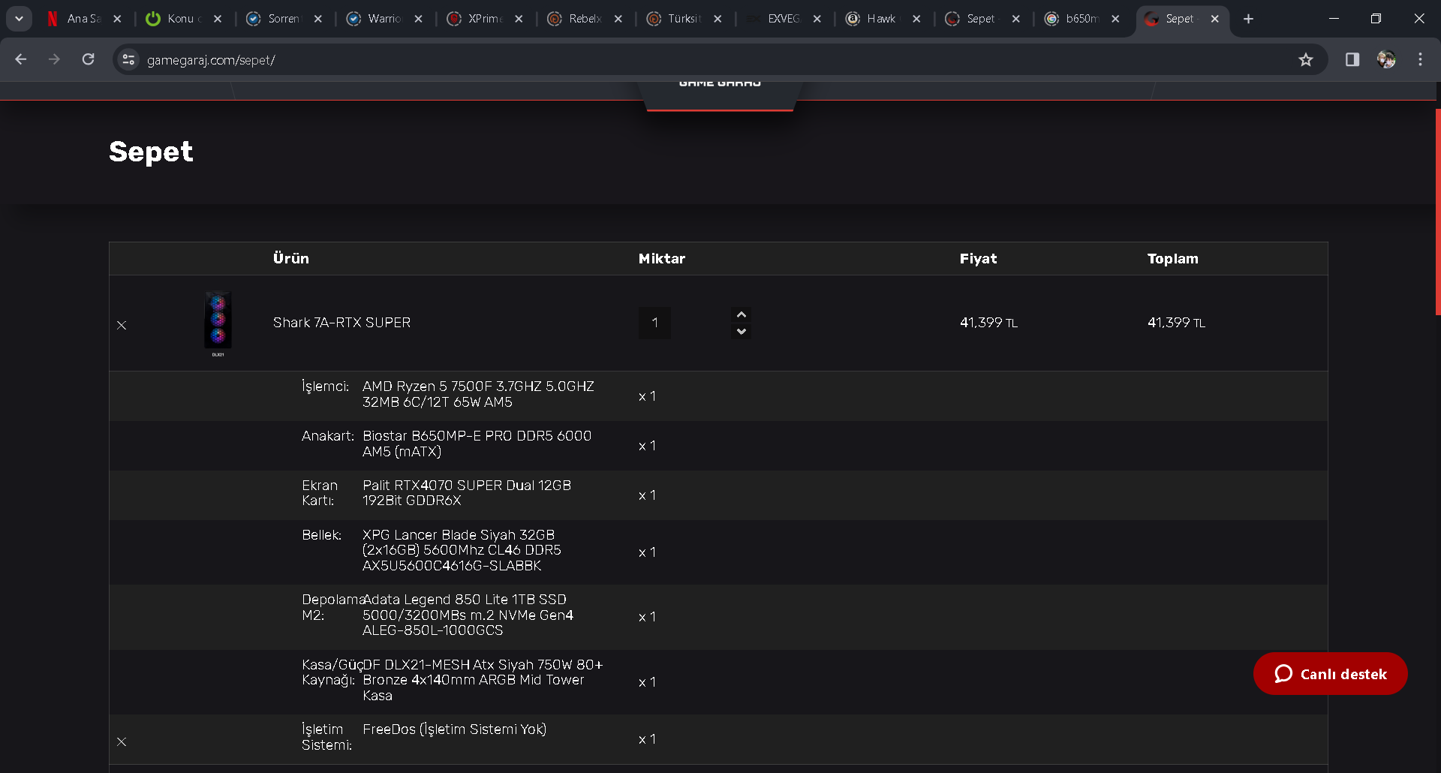This screenshot has width=1441, height=773.
Task: Click the 'Miktar' column header
Action: click(661, 259)
